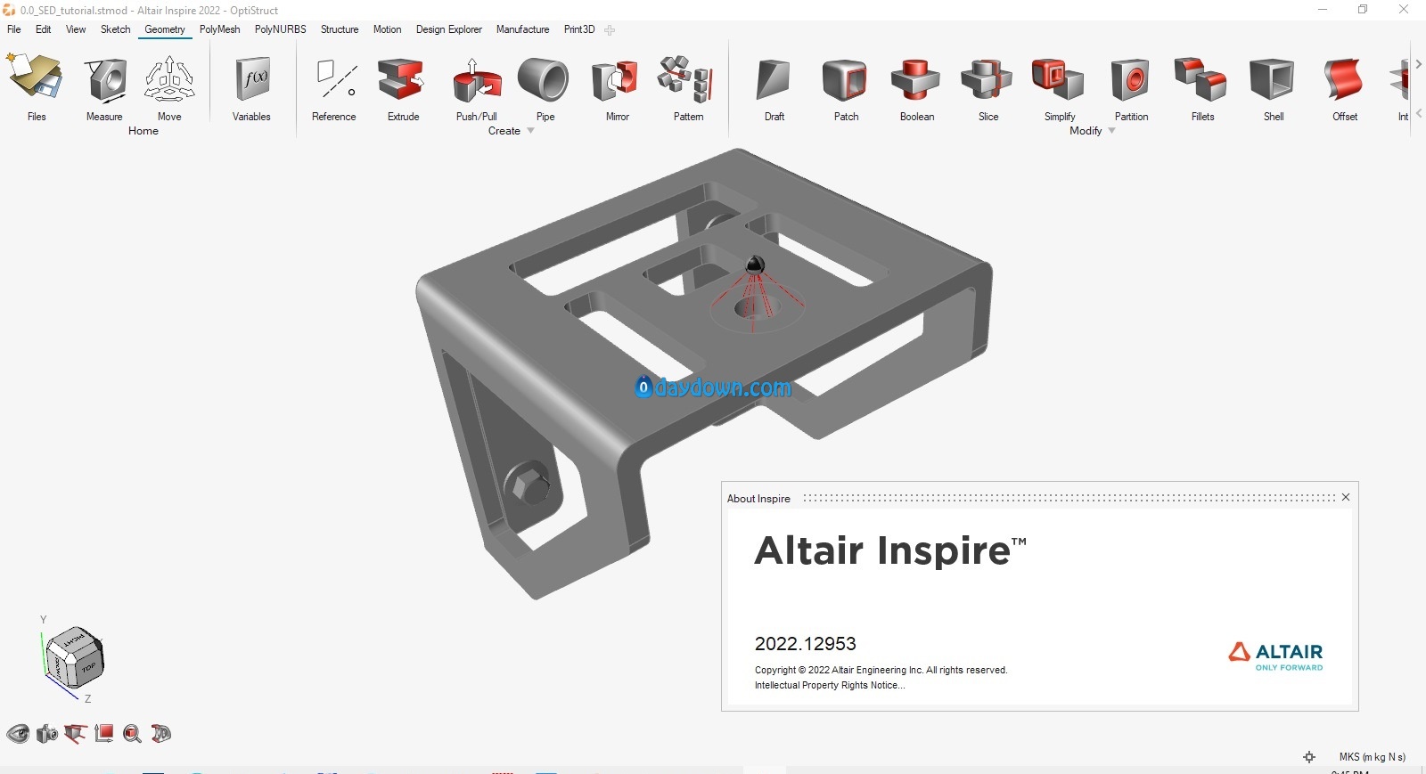1426x774 pixels.
Task: Click the align view to plane icon
Action: coord(103,734)
